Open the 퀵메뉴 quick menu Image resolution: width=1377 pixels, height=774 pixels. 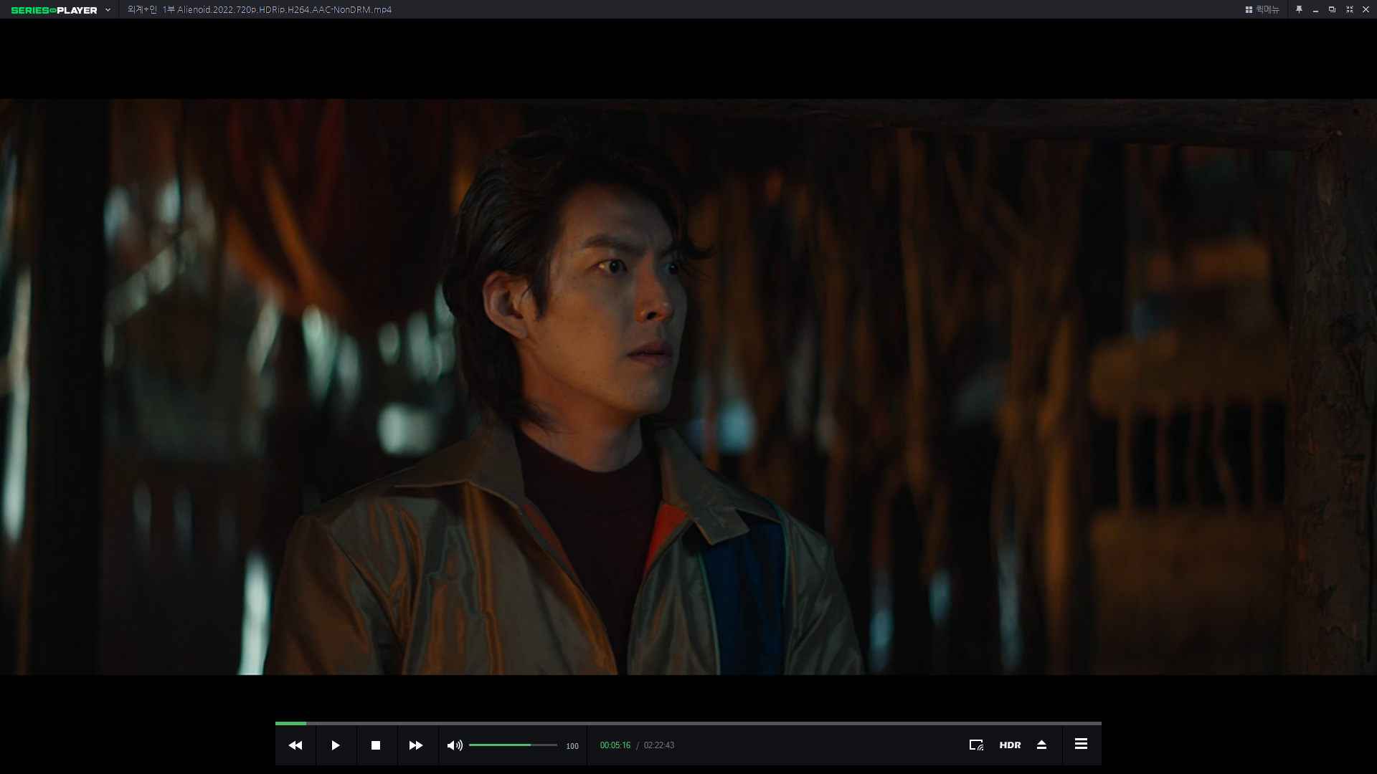(x=1262, y=9)
